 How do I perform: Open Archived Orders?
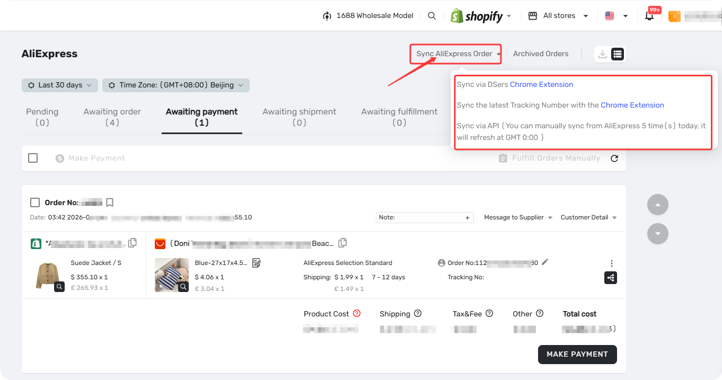tap(541, 54)
